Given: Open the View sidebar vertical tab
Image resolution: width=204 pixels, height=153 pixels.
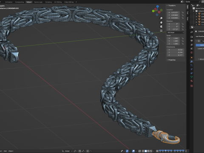Looking at the screenshot, I should pyautogui.click(x=187, y=19).
